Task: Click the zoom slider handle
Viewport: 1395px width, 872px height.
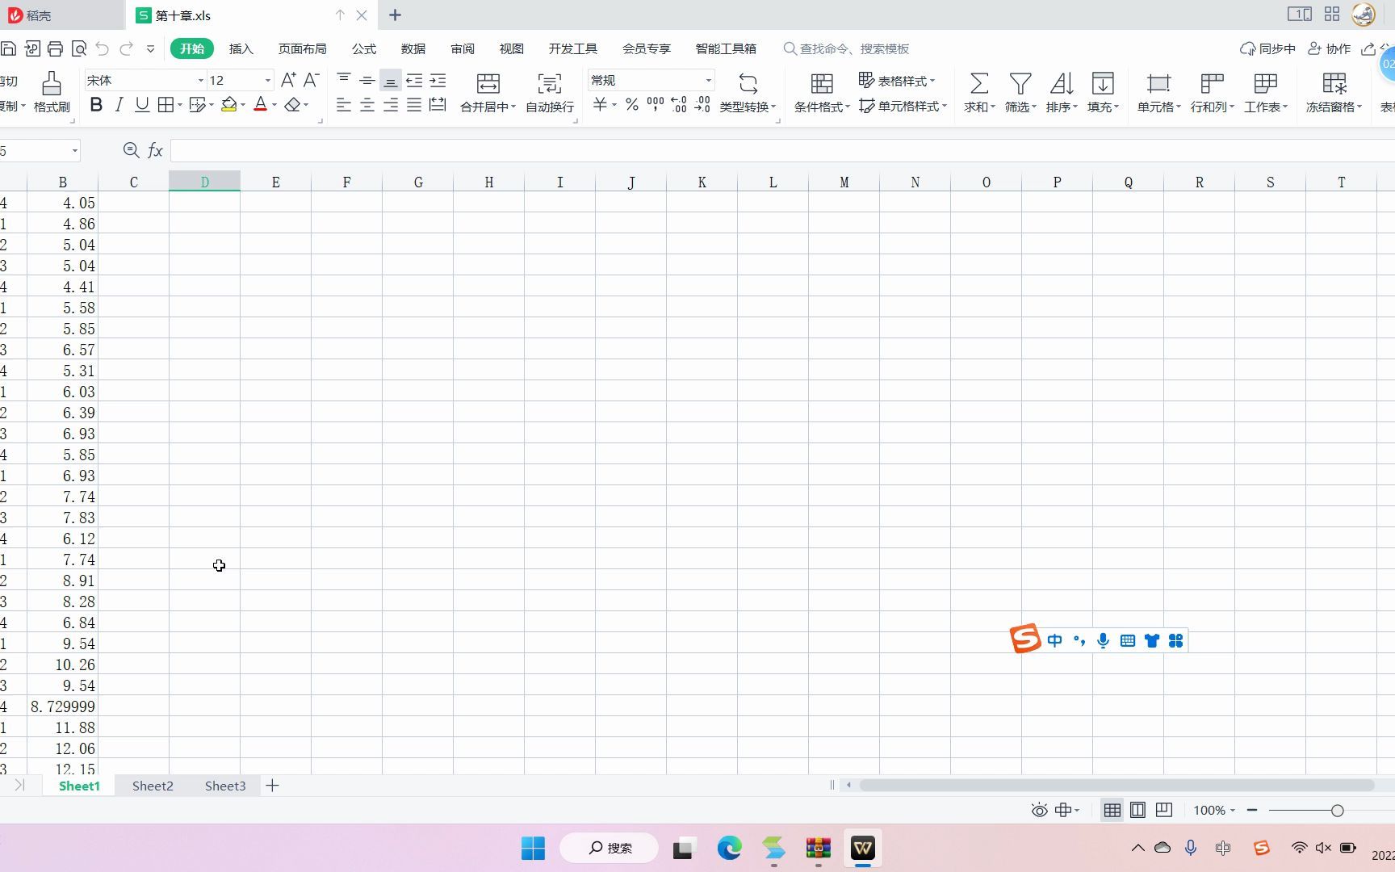Action: [1337, 810]
